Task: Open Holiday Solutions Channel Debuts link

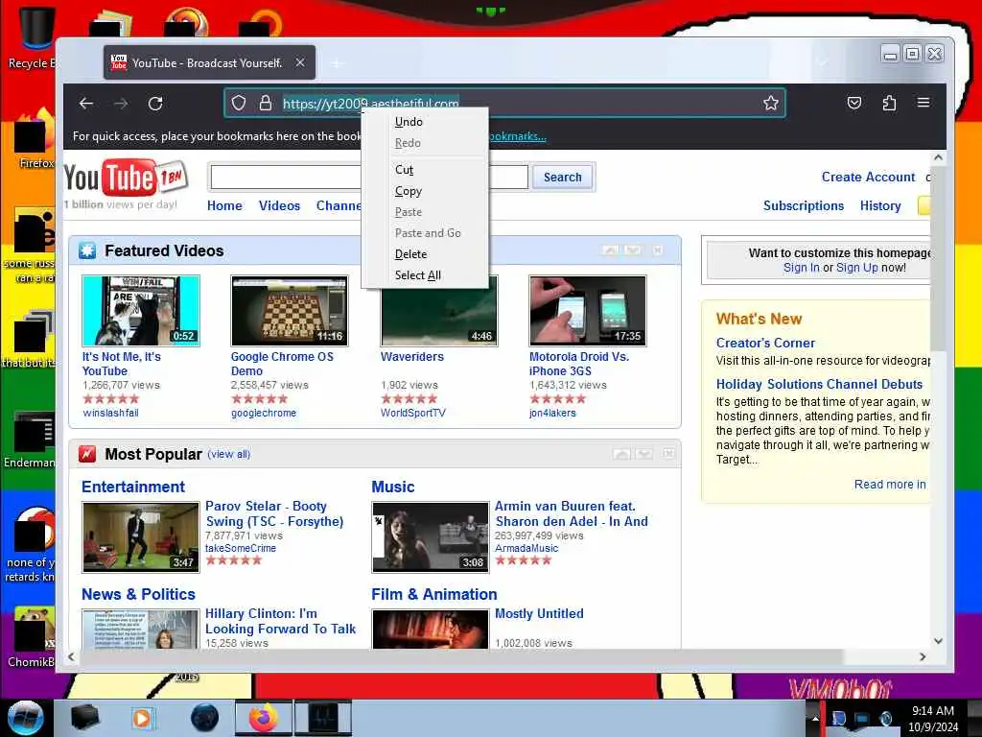Action: [x=819, y=384]
